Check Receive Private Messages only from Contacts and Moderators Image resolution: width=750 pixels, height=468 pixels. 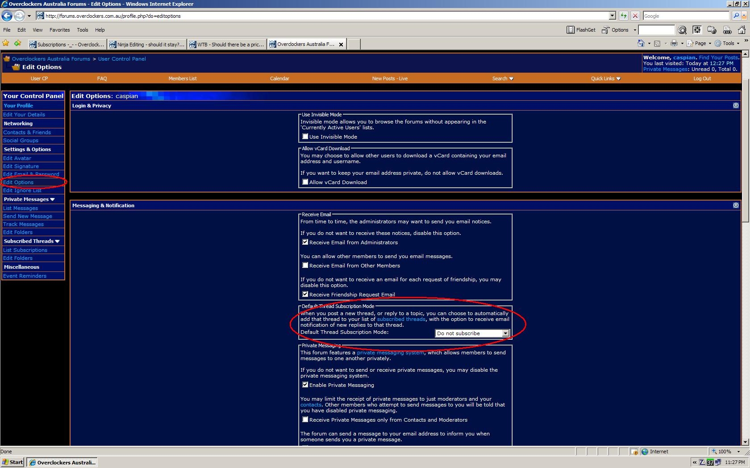tap(305, 419)
